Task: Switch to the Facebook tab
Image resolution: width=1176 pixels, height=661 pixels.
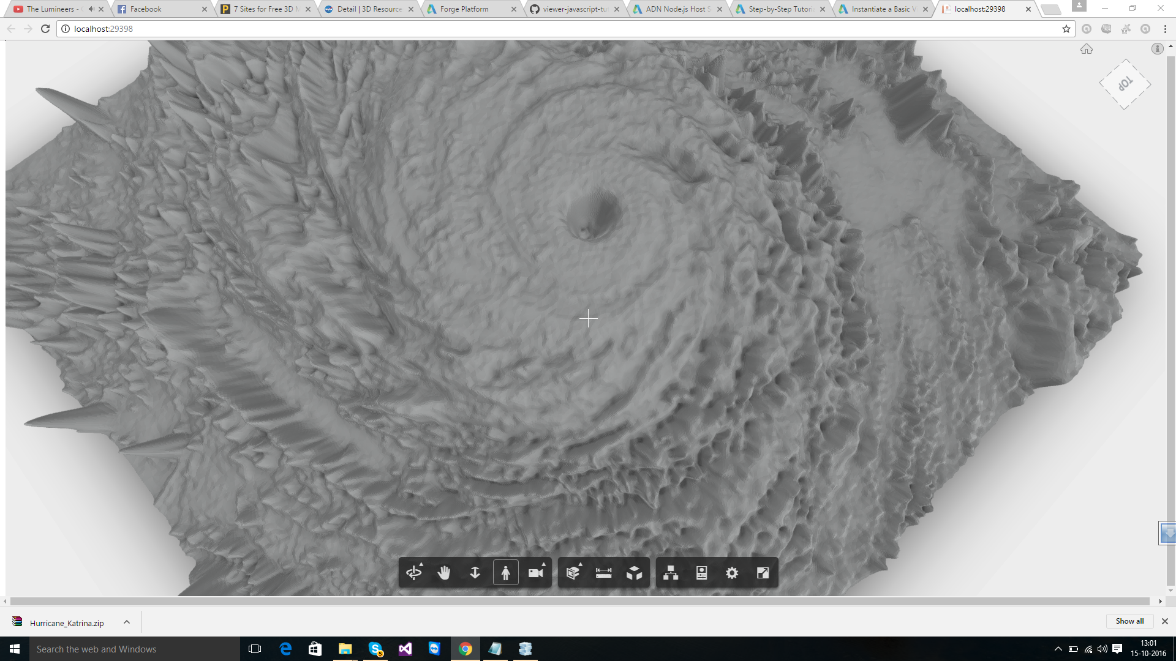Action: click(x=146, y=9)
